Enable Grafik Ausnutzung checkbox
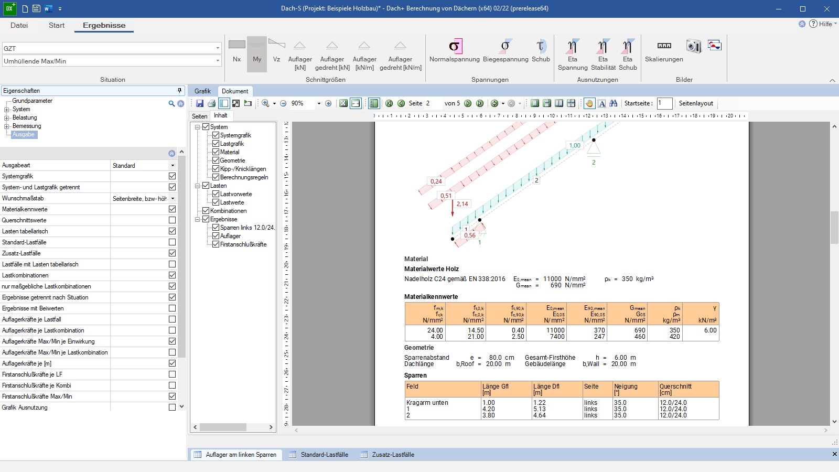The image size is (839, 472). pyautogui.click(x=172, y=407)
